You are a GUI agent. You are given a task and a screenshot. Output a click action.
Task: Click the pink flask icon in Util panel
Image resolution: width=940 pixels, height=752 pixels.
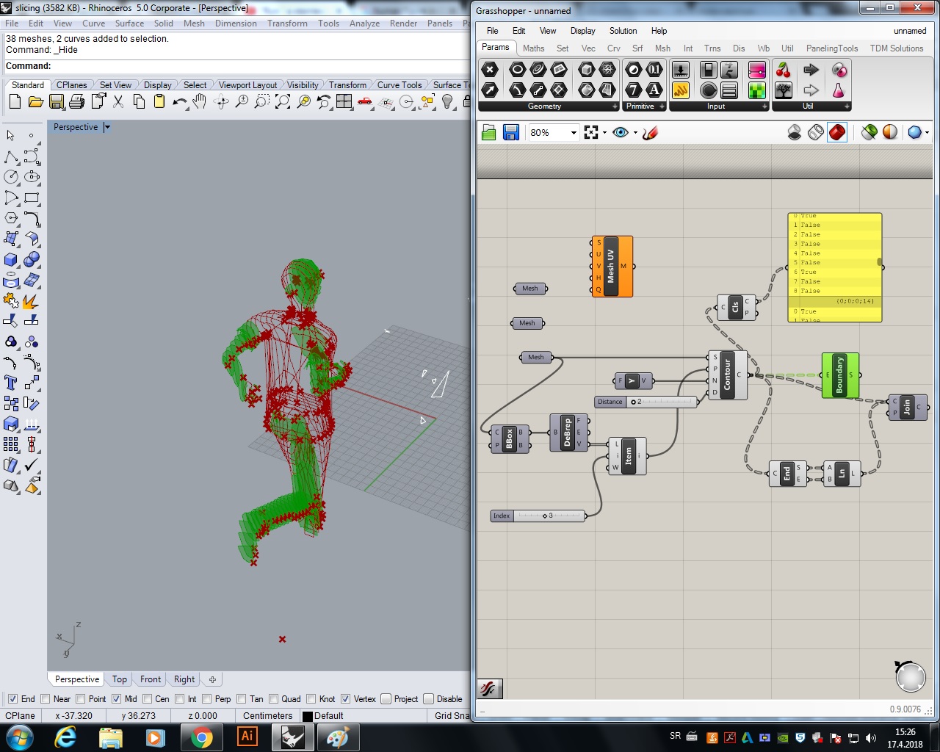coord(838,90)
